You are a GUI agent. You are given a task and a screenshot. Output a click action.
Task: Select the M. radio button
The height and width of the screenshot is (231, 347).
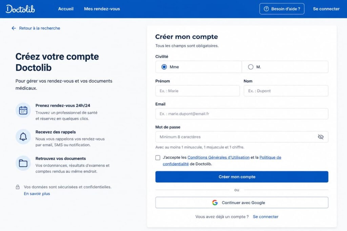250,67
